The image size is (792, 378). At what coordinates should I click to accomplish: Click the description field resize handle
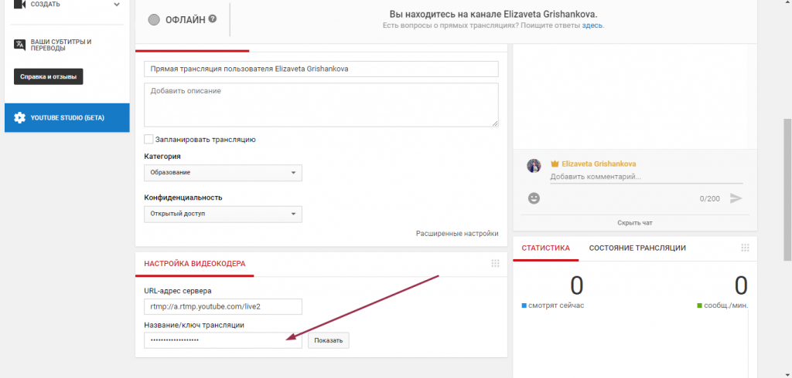click(x=495, y=123)
